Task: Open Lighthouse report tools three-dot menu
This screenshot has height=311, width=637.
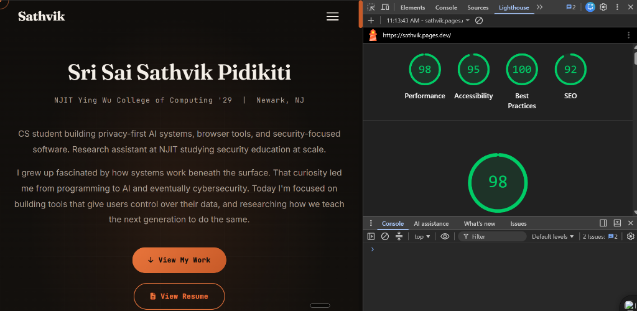Action: click(629, 35)
